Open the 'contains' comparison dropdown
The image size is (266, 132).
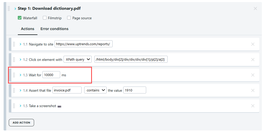(x=95, y=90)
